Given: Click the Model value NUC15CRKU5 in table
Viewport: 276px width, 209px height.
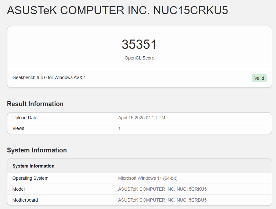Looking at the screenshot, I should pos(191,189).
